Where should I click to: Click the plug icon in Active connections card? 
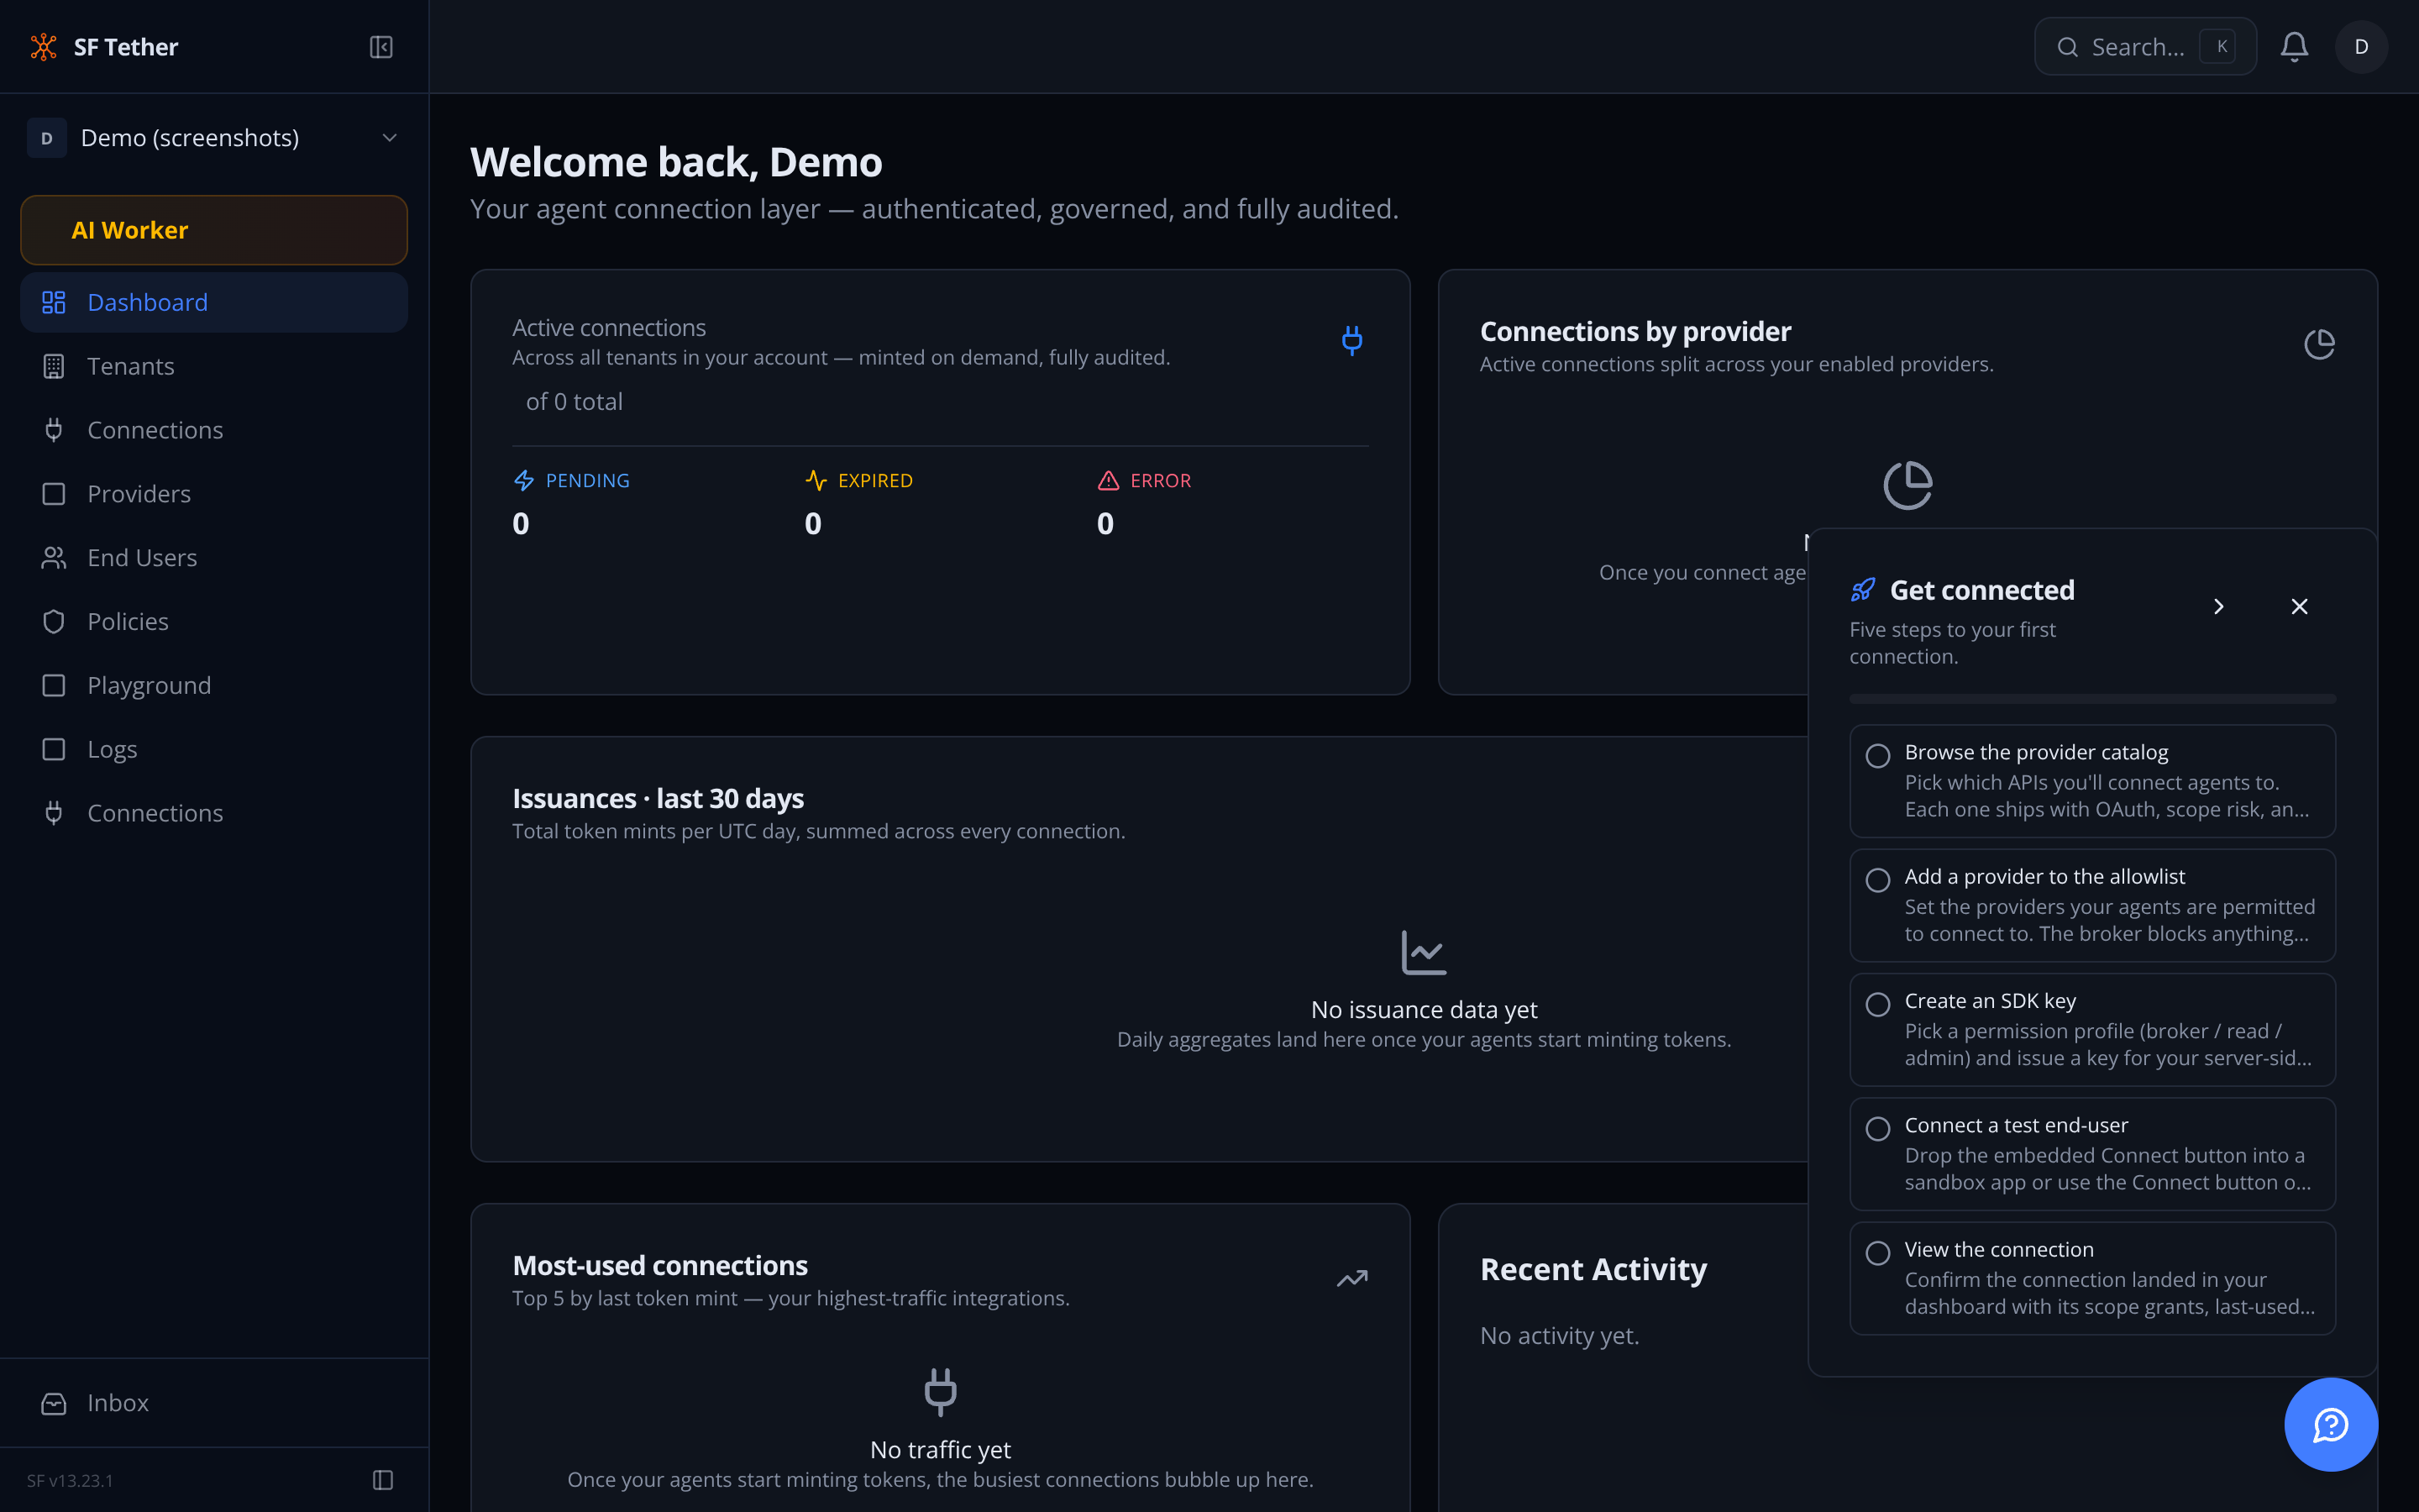pos(1351,340)
